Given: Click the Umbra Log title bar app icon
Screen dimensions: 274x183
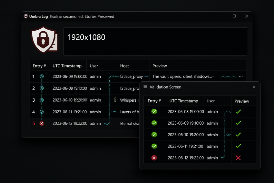Looking at the screenshot, I should [26, 16].
